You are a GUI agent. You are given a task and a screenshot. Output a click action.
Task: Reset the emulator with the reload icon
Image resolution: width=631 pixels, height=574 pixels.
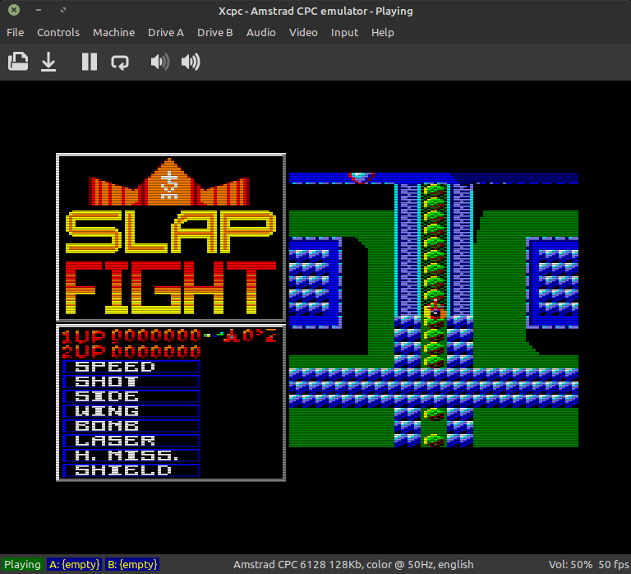(120, 62)
